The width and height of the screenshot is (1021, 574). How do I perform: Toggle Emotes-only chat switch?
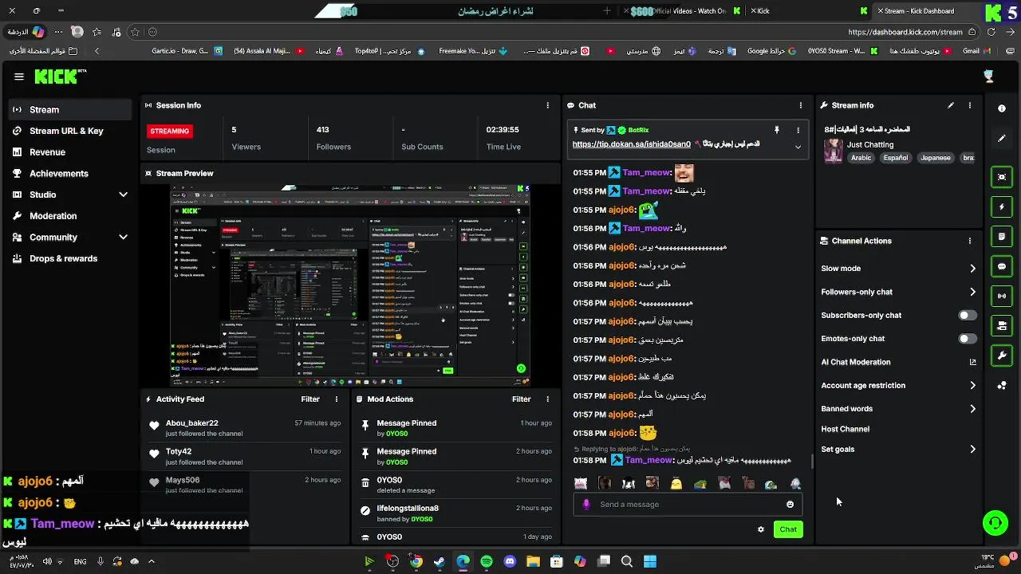click(967, 339)
